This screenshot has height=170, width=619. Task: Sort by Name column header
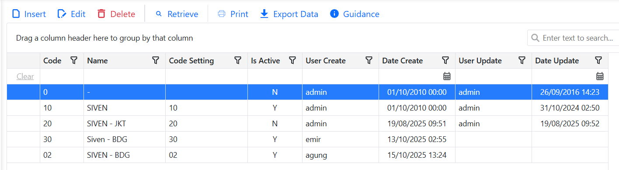pyautogui.click(x=97, y=61)
